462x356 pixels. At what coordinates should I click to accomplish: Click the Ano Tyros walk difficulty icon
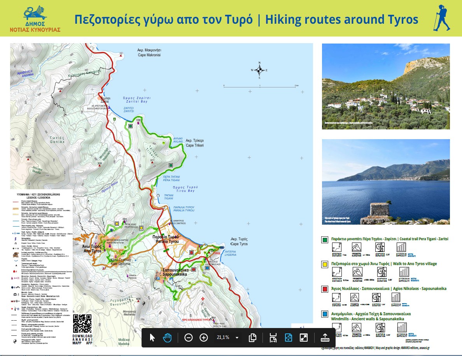pyautogui.click(x=404, y=272)
